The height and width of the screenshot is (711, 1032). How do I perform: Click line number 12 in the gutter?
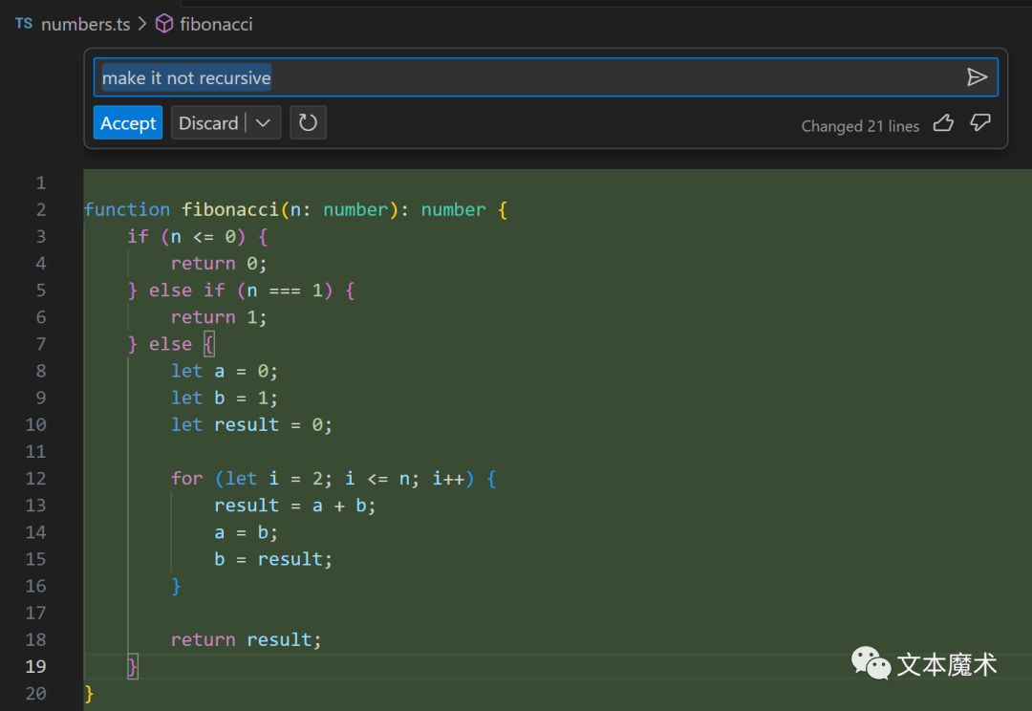tap(35, 478)
